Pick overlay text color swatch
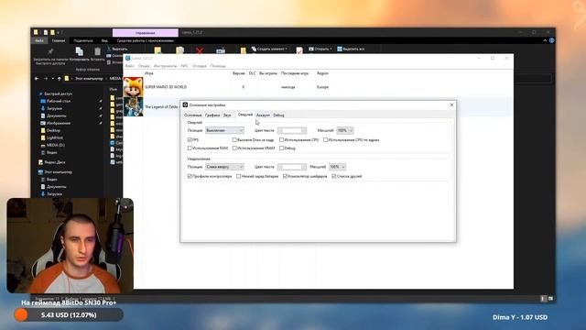Image resolution: width=586 pixels, height=330 pixels. tap(292, 130)
